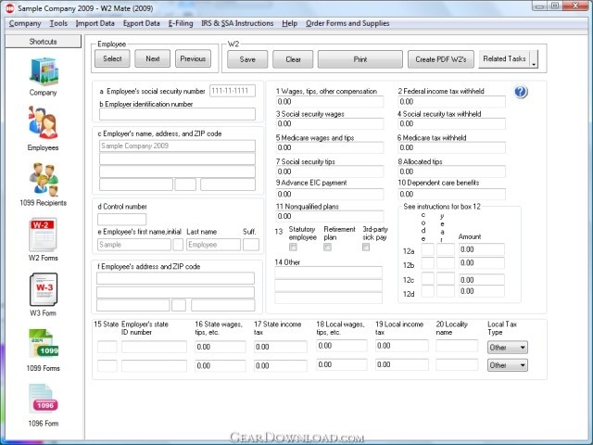Toggle the Retirement plan checkbox
This screenshot has width=593, height=445.
[327, 248]
